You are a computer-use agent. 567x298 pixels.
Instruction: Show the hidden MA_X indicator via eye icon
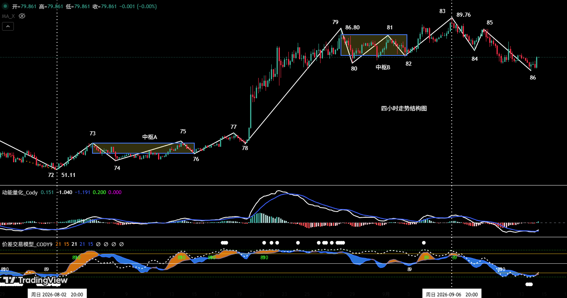(x=22, y=16)
